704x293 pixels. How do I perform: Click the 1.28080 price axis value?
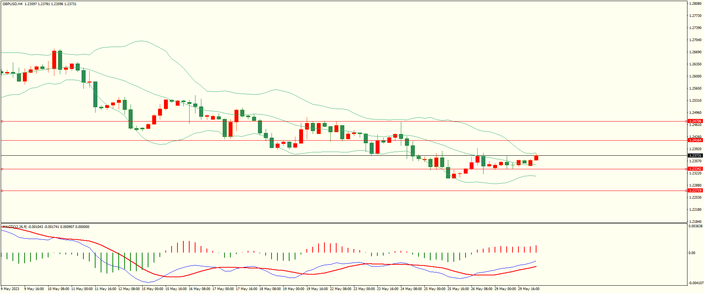coord(696,4)
